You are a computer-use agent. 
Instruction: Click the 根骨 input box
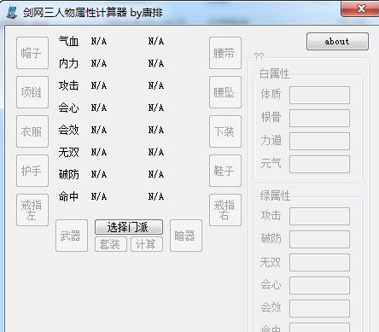click(x=319, y=118)
